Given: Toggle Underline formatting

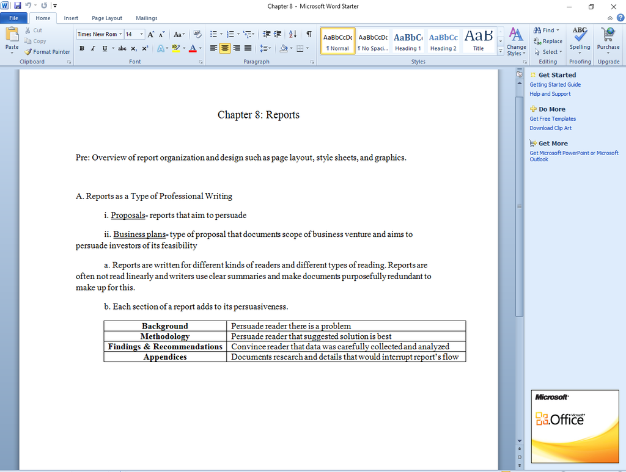Looking at the screenshot, I should [x=105, y=48].
